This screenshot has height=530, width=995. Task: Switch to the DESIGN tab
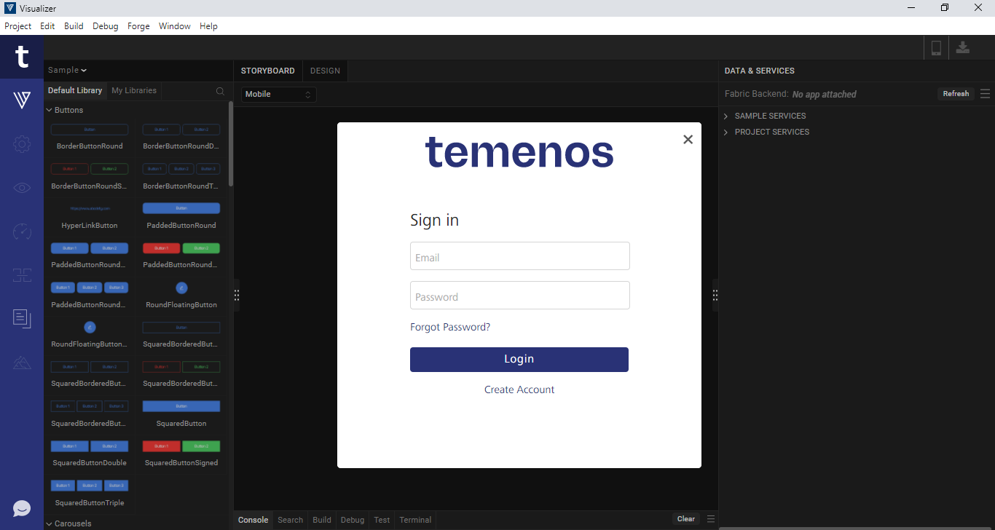pos(325,71)
